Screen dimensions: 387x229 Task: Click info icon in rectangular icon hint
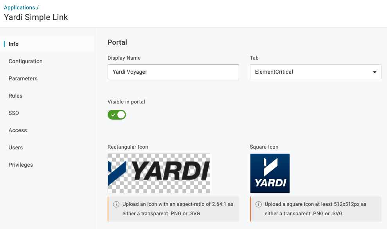coord(116,204)
